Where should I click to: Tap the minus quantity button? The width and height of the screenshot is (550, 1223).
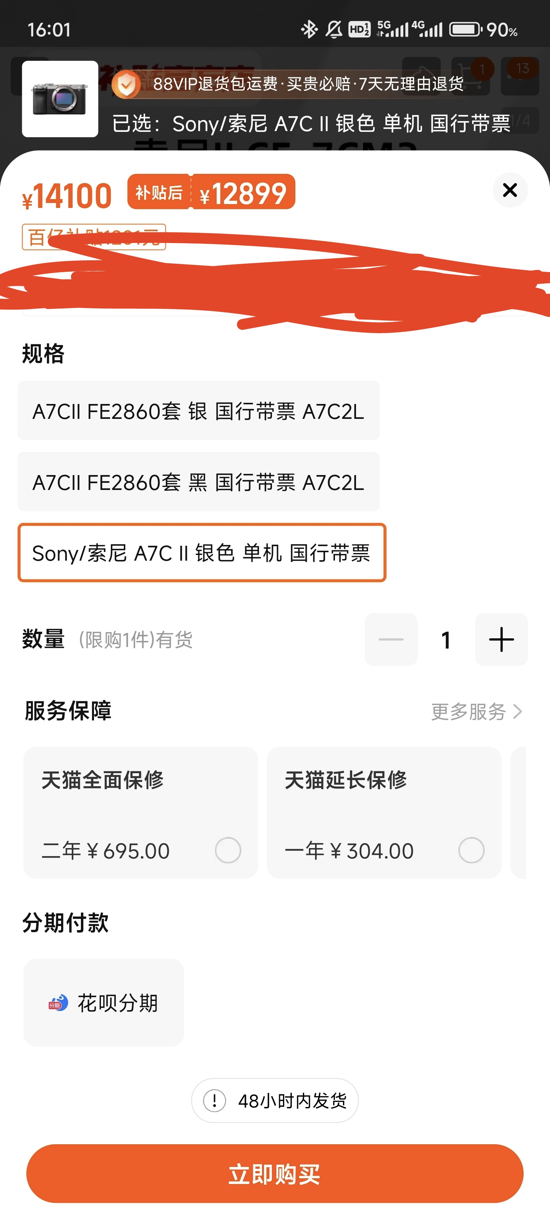click(391, 639)
